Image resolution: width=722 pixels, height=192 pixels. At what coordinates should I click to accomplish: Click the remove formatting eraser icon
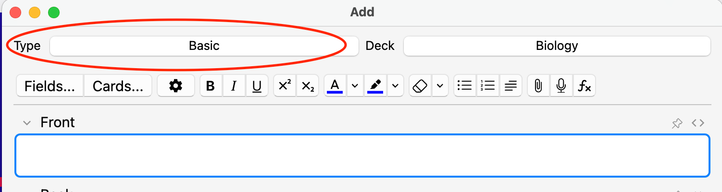420,86
